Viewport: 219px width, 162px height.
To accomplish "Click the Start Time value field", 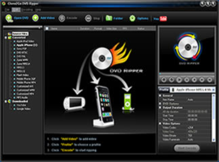I will [193, 116].
